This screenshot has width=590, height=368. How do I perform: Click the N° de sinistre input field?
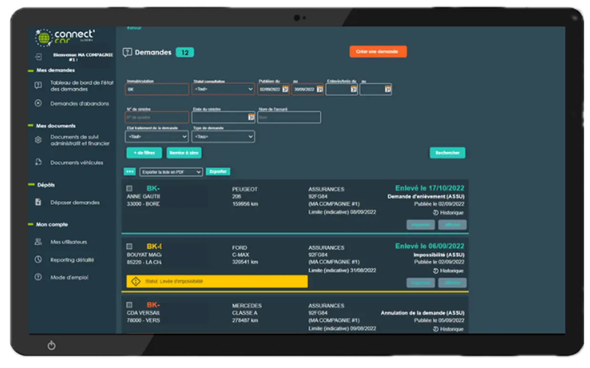[157, 117]
